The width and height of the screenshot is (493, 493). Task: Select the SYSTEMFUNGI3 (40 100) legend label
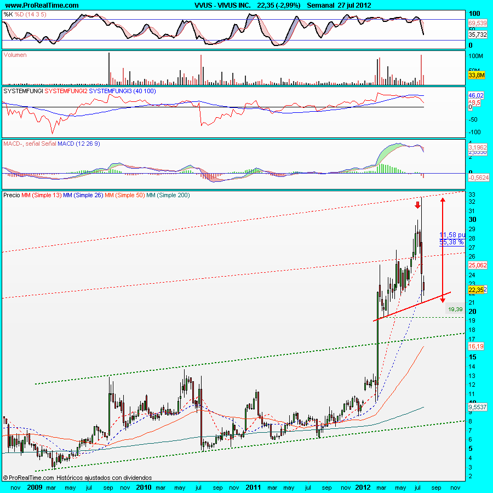122,91
